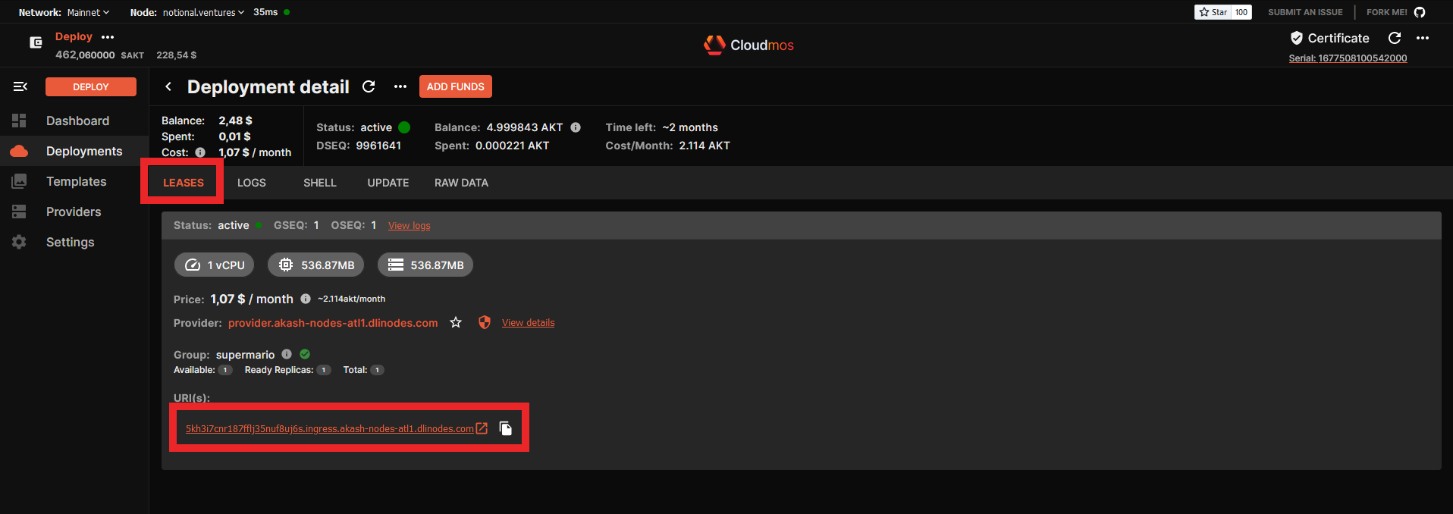Screen dimensions: 1453x514
Task: Refresh the deployment detail page
Action: click(369, 87)
